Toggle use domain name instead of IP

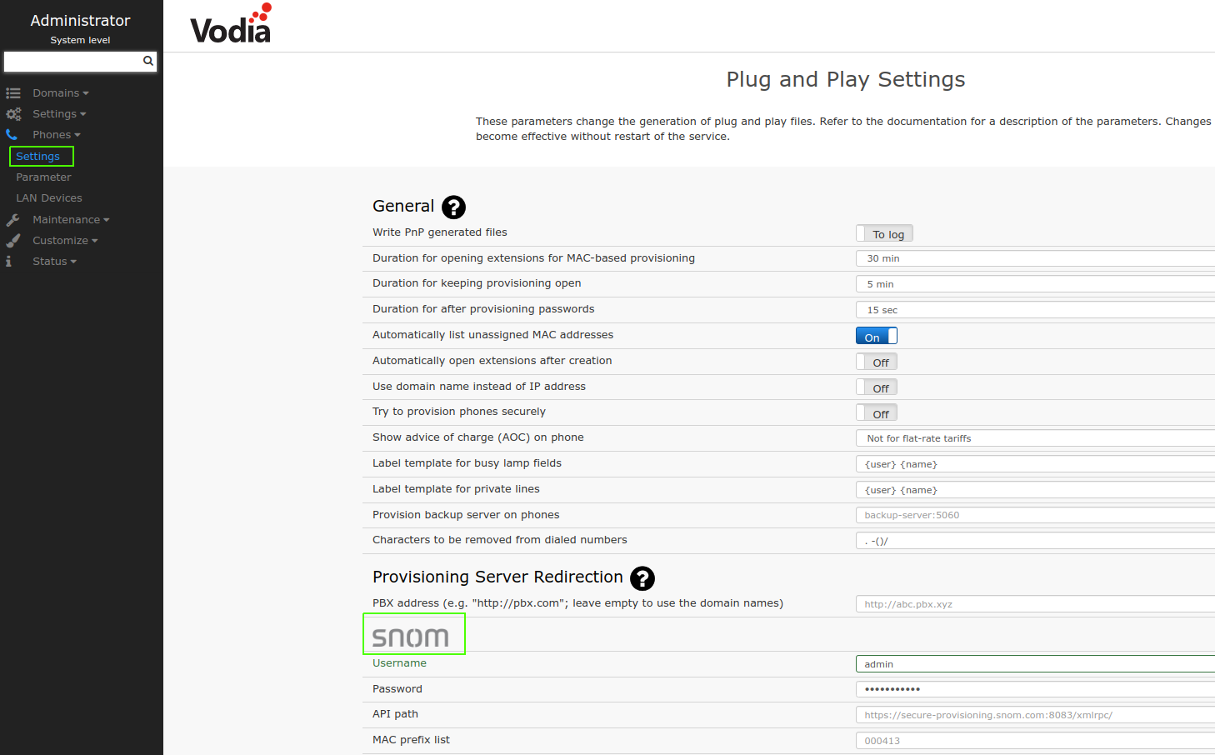877,387
